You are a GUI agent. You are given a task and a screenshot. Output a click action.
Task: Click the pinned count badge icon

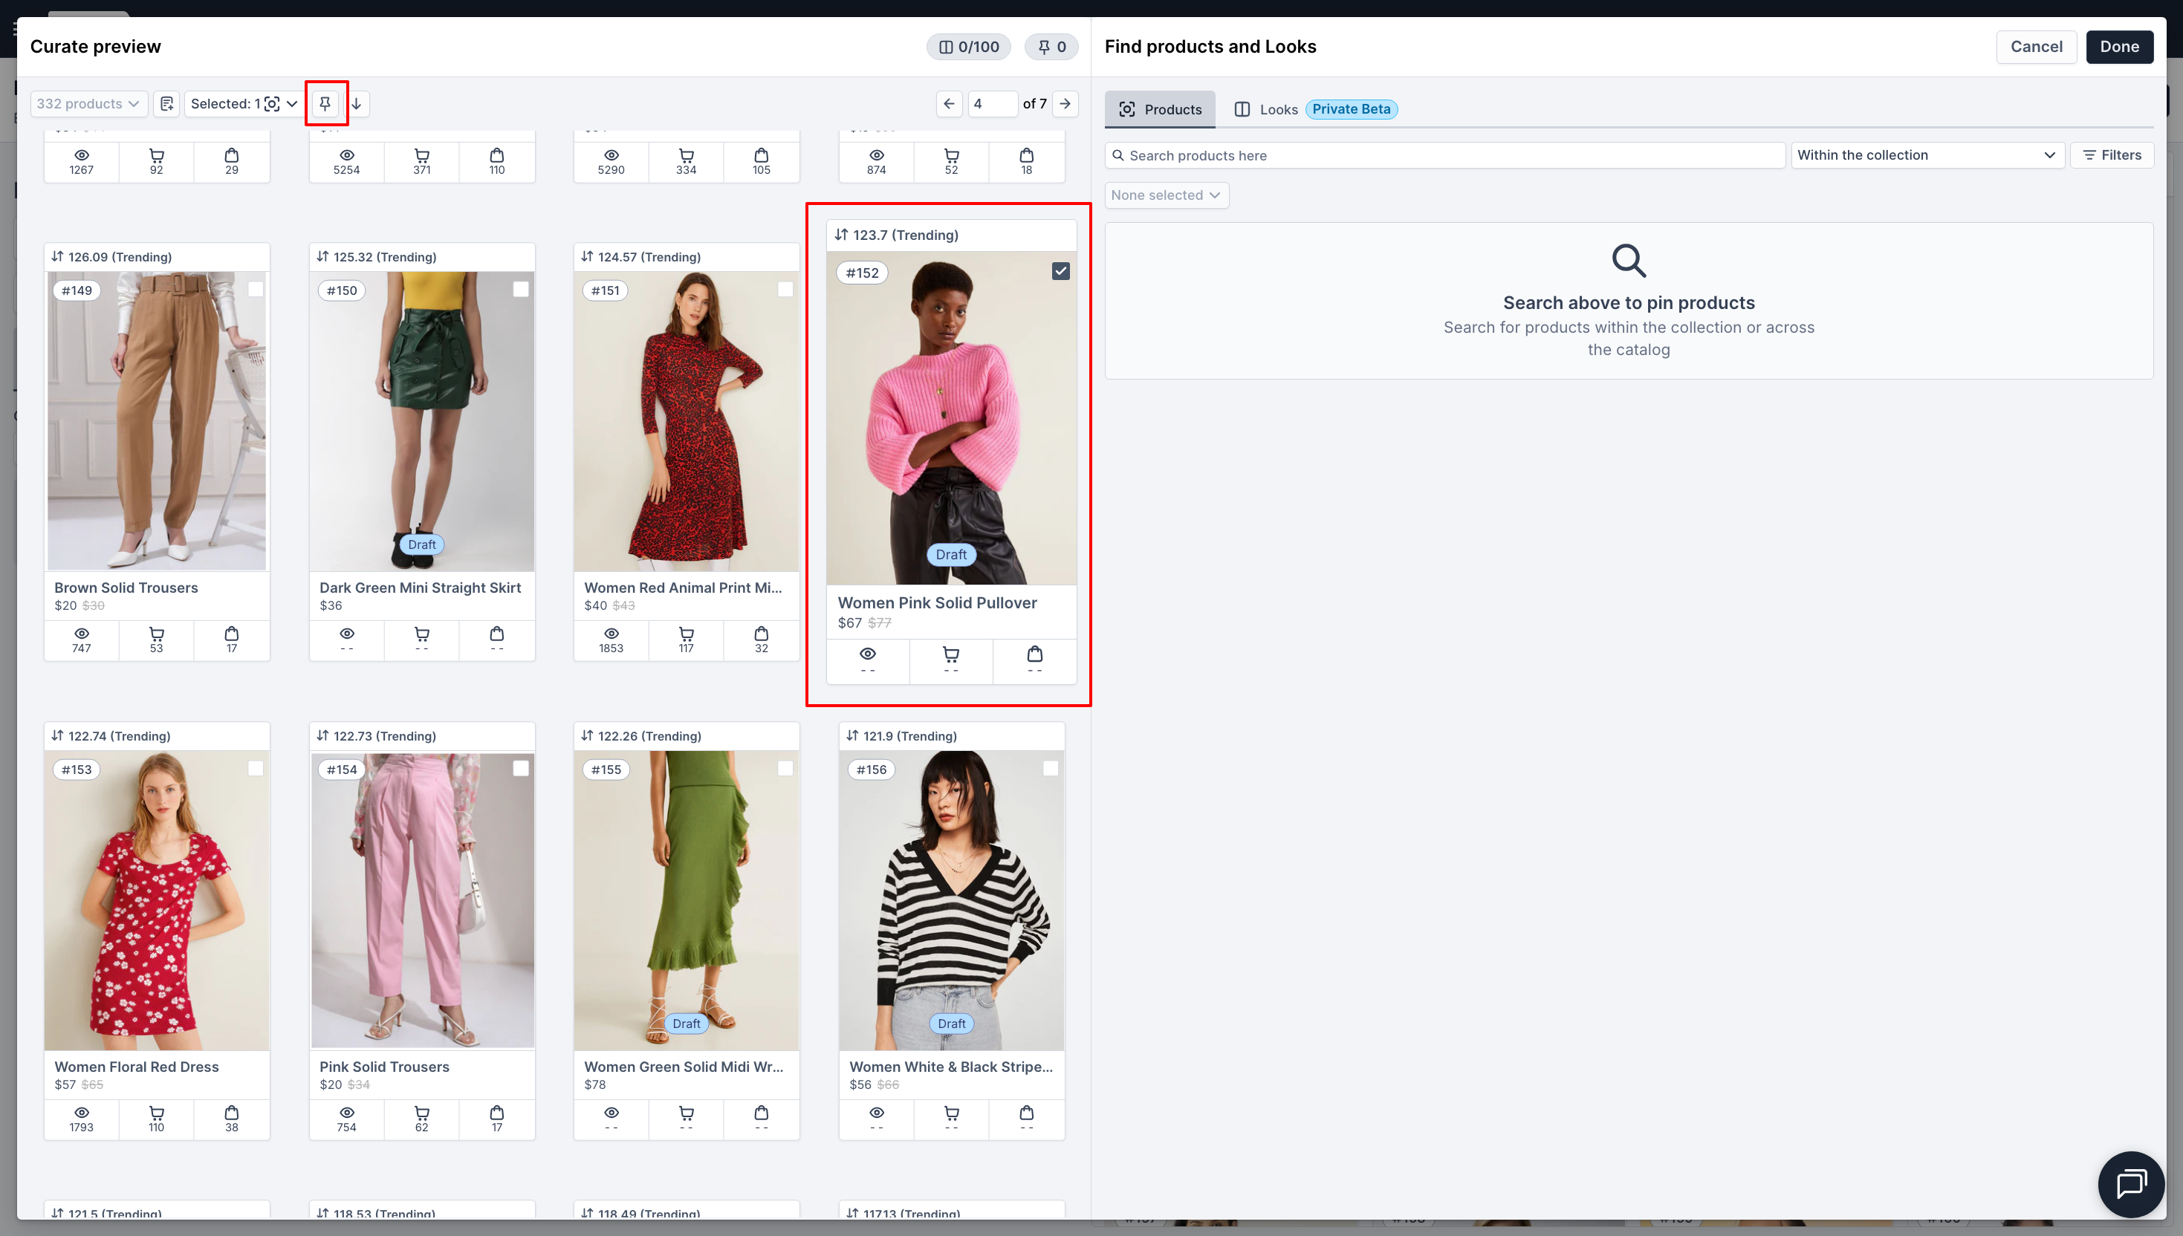click(x=1051, y=47)
